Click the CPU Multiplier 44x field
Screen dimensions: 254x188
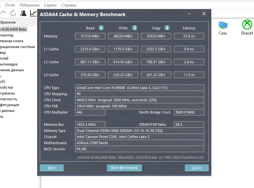click(90, 112)
